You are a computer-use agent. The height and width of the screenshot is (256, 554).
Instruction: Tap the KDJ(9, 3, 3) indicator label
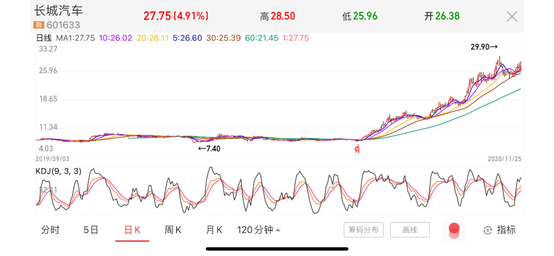(58, 171)
